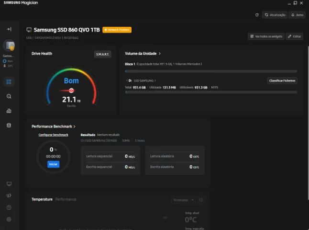Click the Network Problem warning badge
This screenshot has width=309, height=230.
coord(117,30)
